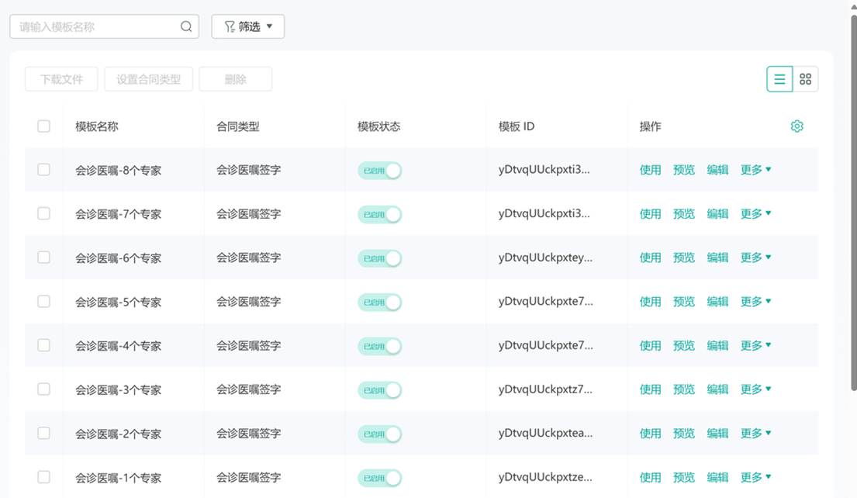This screenshot has width=857, height=498.
Task: Click 使用 for 会诊医嘱-6个专家
Action: tap(650, 258)
